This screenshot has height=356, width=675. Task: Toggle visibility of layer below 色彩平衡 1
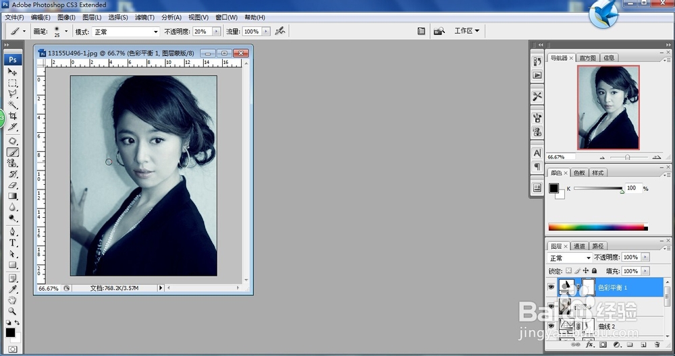click(551, 307)
